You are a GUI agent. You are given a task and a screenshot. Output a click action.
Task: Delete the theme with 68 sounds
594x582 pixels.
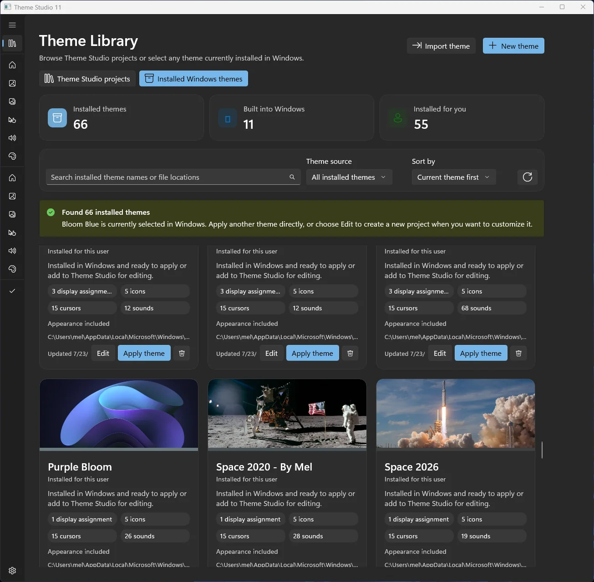pos(518,353)
